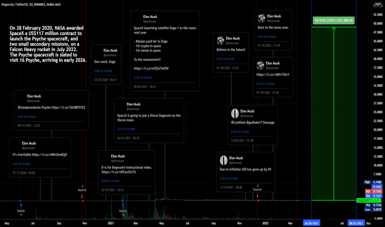Open link to '@stoolpresidente Psyche' tweet

click(x=26, y=116)
